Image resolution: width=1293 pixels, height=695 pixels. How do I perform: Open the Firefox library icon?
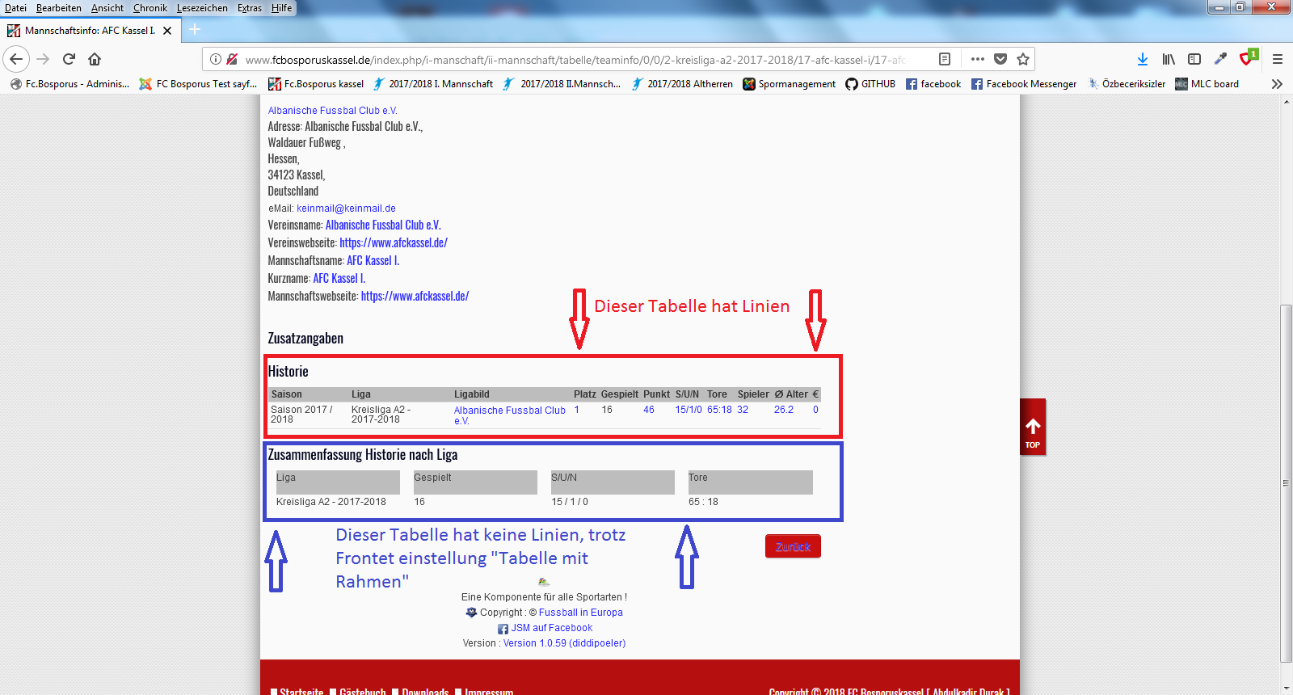point(1169,59)
